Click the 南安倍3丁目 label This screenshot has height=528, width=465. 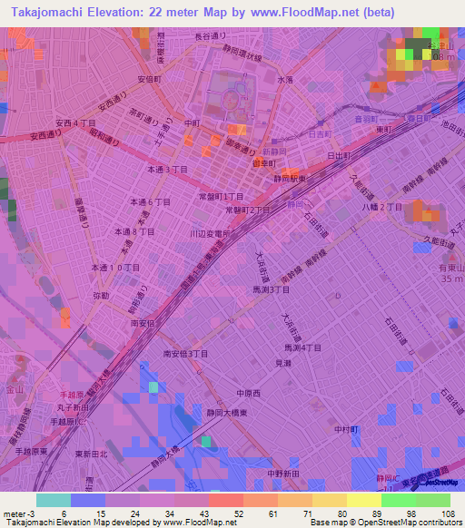[185, 354]
